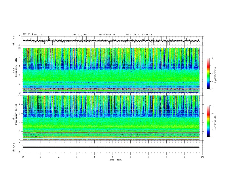Screen dimensions: 228x176
Task: Click the 'ch.3(V)' axis label
Action: click(14, 148)
